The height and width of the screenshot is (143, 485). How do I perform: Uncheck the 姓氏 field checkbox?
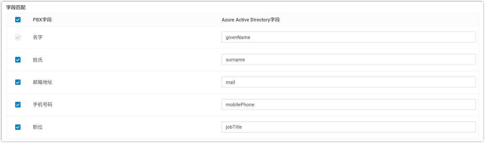(18, 60)
